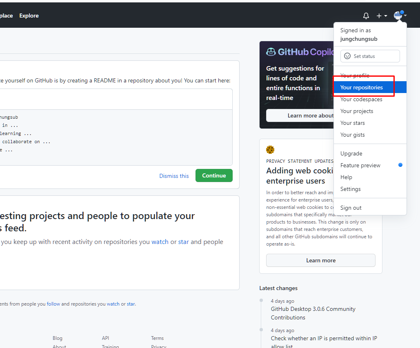
Task: Open the Blog footer link
Action: [x=57, y=338]
